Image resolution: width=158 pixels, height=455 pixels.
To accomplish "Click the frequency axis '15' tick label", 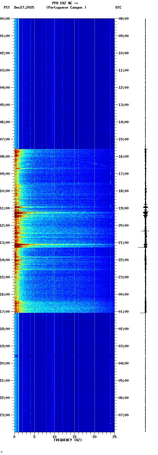I will [74, 437].
